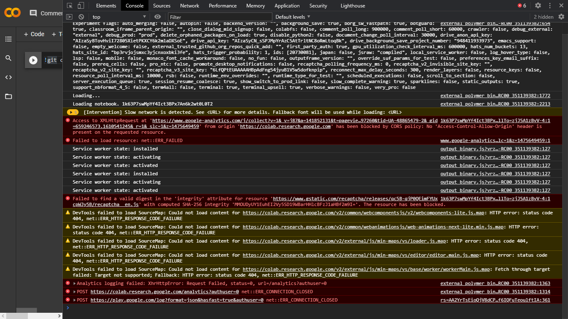This screenshot has height=319, width=568.
Task: Click the console Filter input field
Action: point(220,17)
